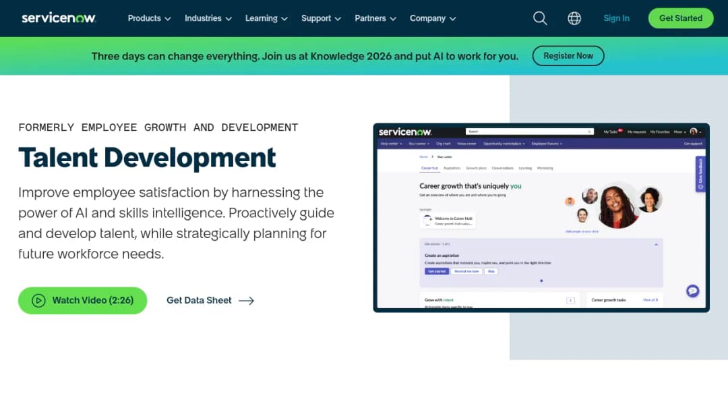Image resolution: width=728 pixels, height=410 pixels.
Task: Click the green Get Started button
Action: pos(681,18)
